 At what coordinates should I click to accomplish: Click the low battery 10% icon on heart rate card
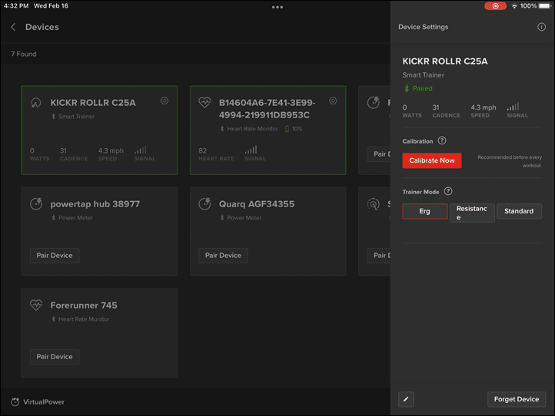pos(287,129)
